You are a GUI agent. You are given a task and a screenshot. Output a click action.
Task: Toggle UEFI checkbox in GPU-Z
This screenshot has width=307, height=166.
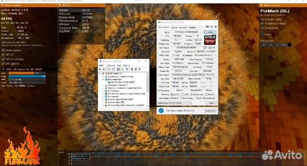click(x=209, y=48)
